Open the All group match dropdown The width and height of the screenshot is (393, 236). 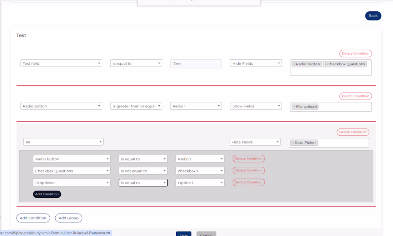click(63, 142)
